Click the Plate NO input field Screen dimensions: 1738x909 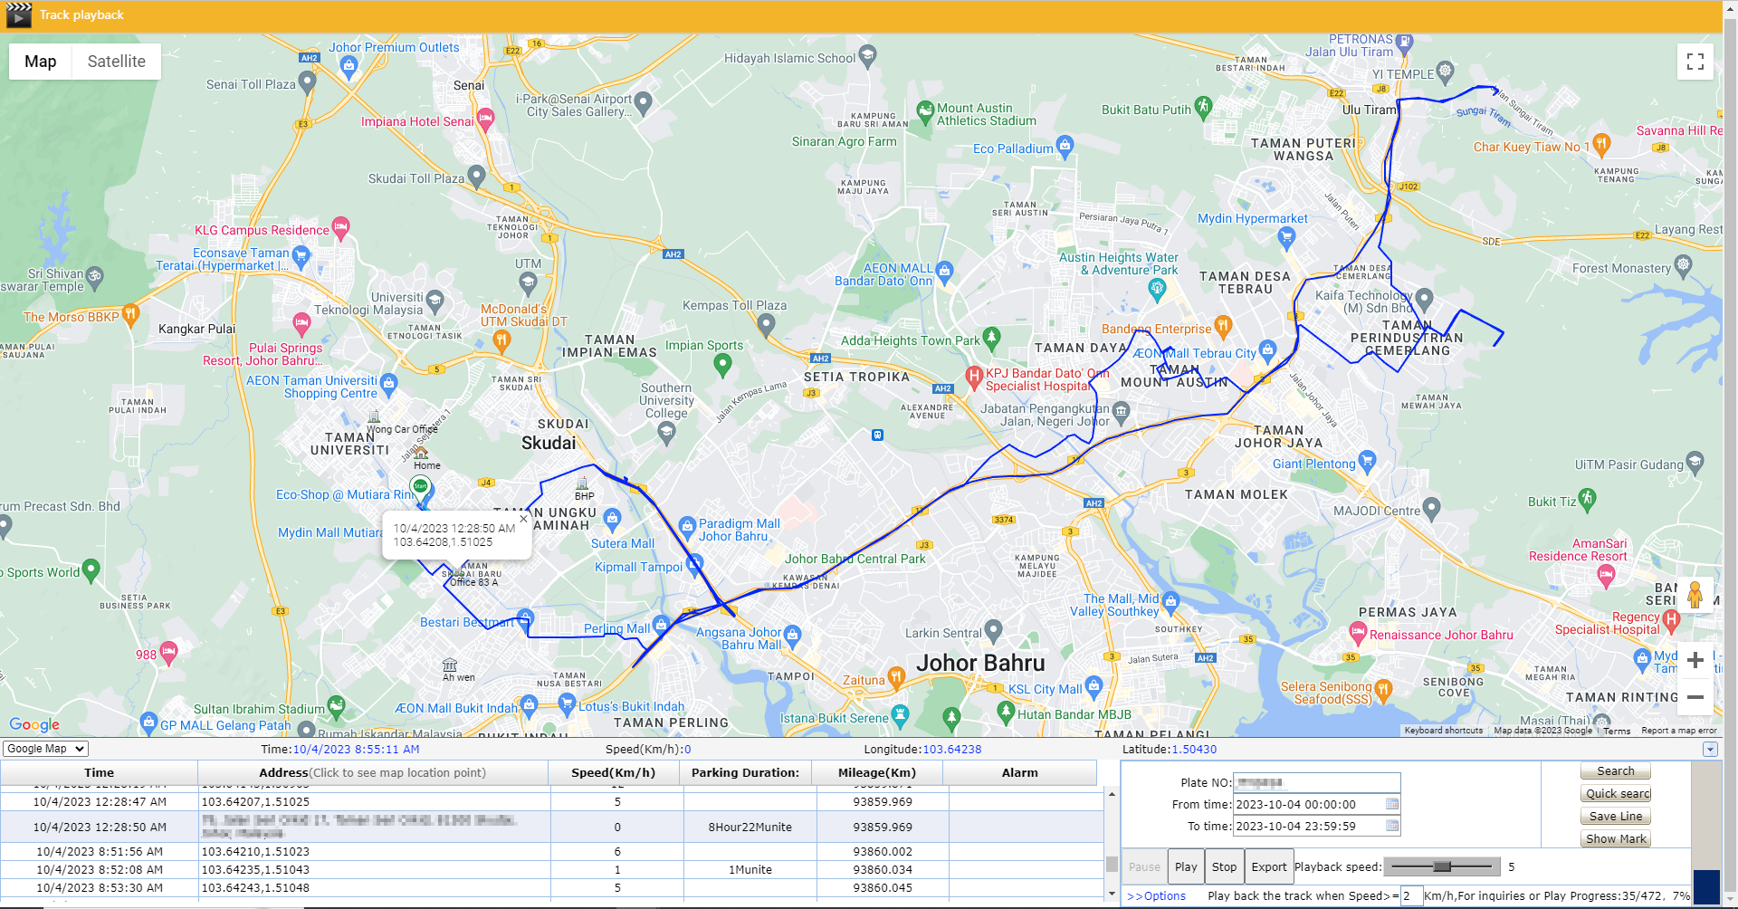click(1316, 782)
